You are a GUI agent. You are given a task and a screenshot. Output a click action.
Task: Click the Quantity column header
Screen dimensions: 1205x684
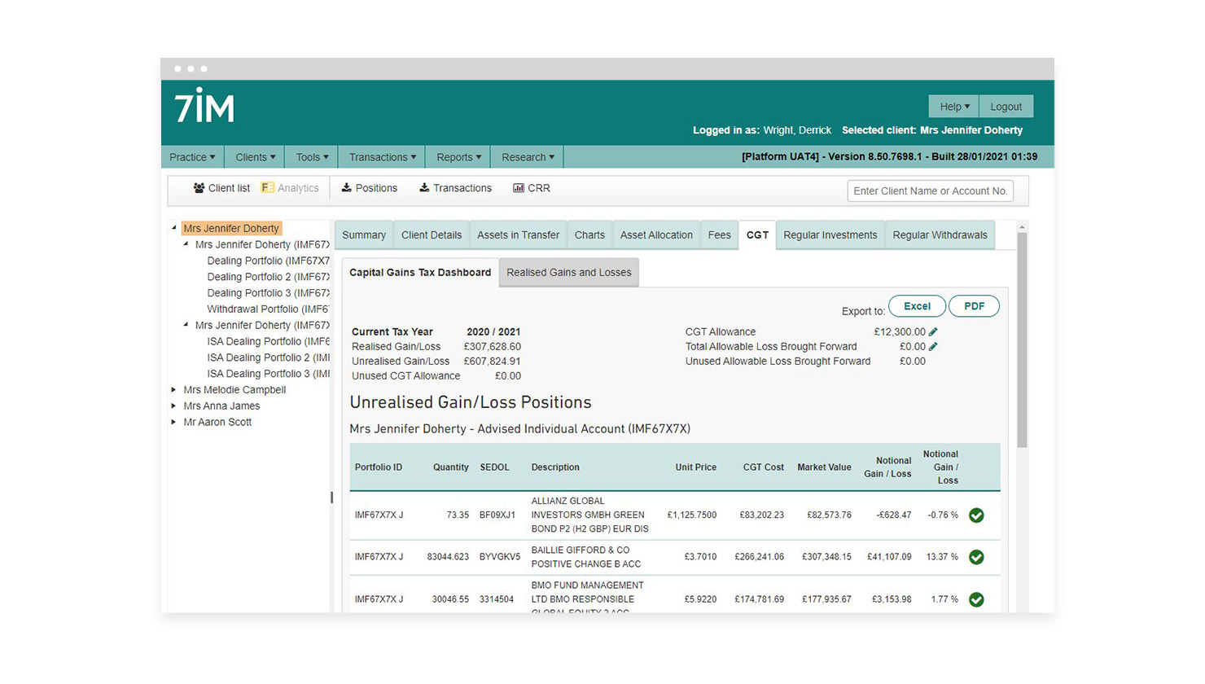pos(451,467)
